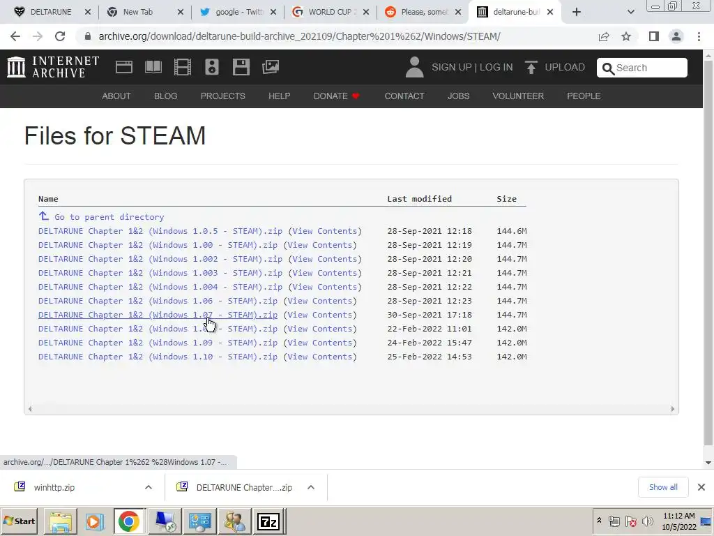714x536 pixels.
Task: Open the JOBS menu item
Action: (458, 96)
